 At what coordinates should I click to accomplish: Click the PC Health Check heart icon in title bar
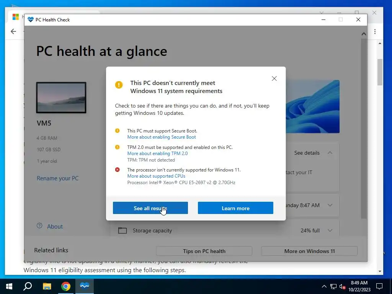(31, 20)
